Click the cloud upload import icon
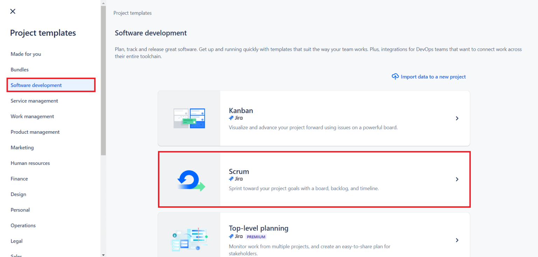Viewport: 538px width, 257px height. (395, 76)
